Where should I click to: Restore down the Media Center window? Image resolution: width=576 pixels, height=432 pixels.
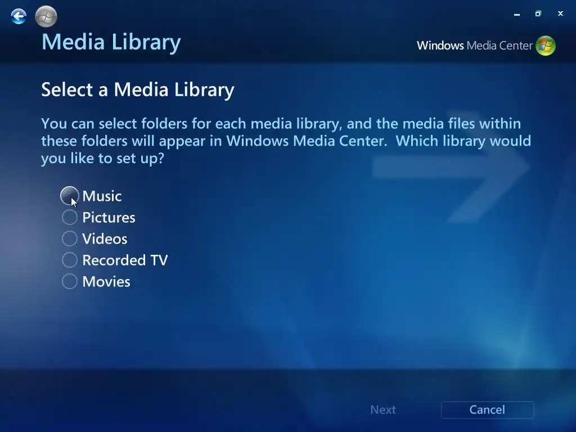pos(538,13)
